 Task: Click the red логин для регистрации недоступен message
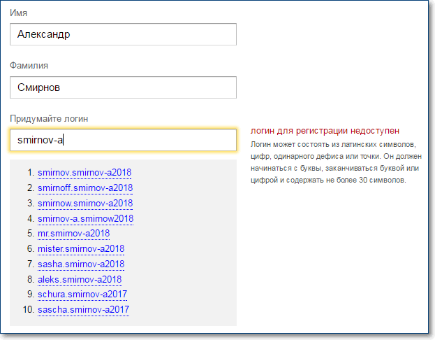325,131
